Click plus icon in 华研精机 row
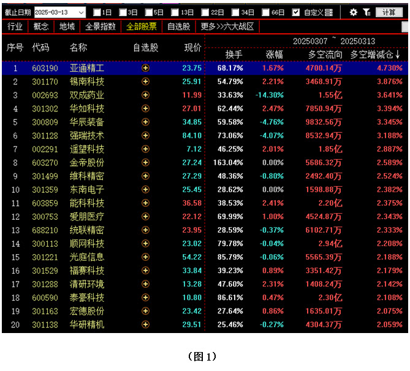This screenshot has width=410, height=371. point(145,324)
